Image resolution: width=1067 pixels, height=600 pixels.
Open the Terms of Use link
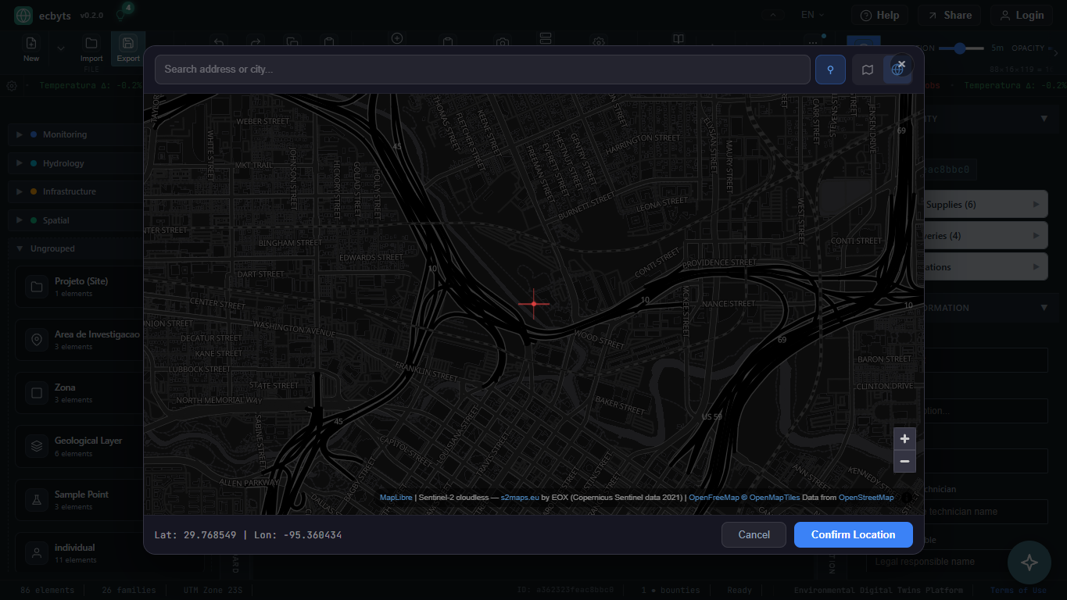tap(1019, 590)
